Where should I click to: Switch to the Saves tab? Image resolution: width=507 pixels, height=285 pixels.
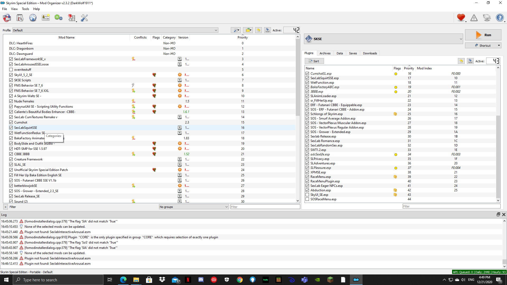[x=353, y=53]
